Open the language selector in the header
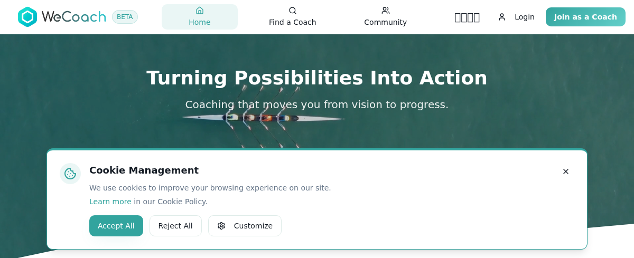The image size is (634, 258). pos(467,17)
